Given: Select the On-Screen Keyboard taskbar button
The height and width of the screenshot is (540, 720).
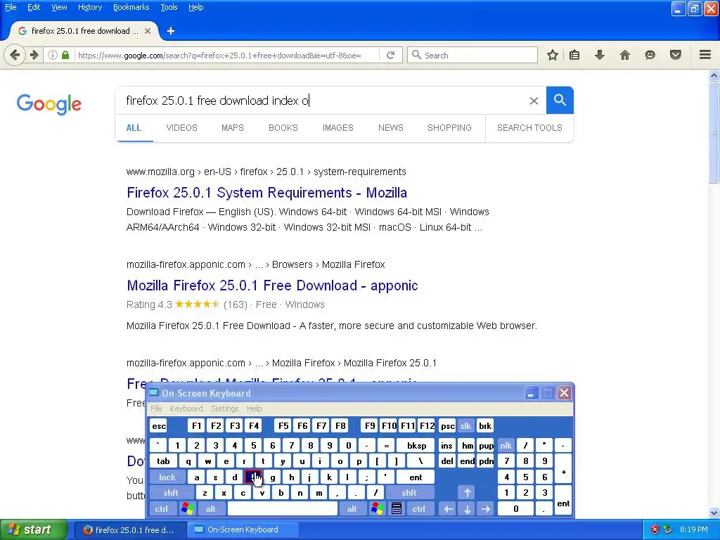Looking at the screenshot, I should coord(243,529).
